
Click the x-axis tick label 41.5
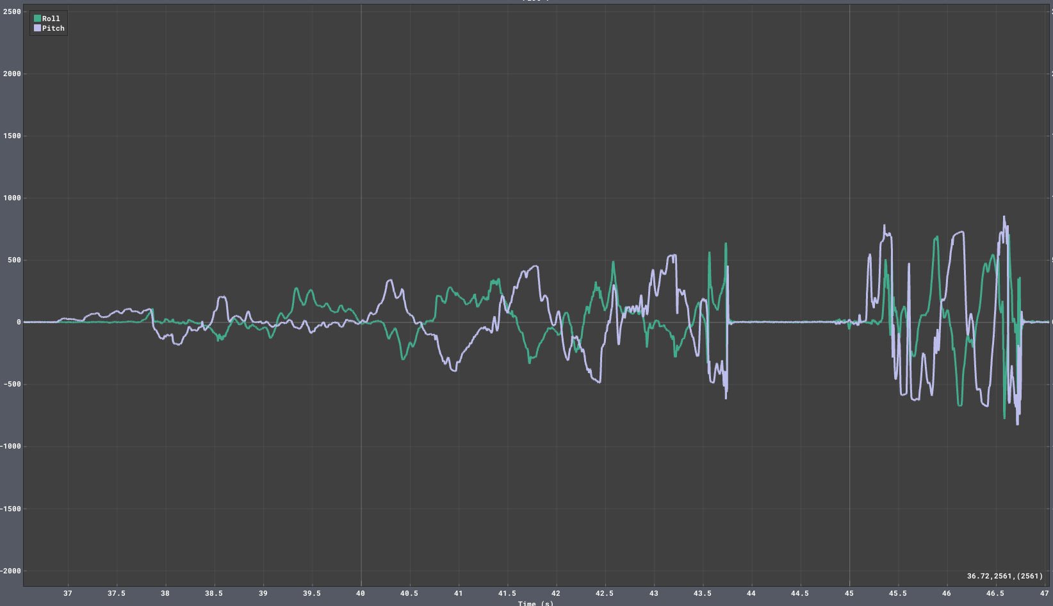pos(507,593)
